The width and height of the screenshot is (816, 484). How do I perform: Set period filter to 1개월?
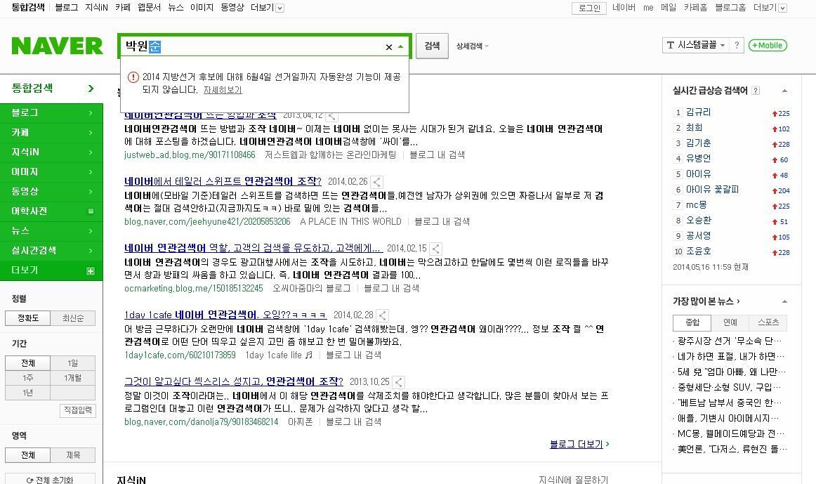pos(73,378)
